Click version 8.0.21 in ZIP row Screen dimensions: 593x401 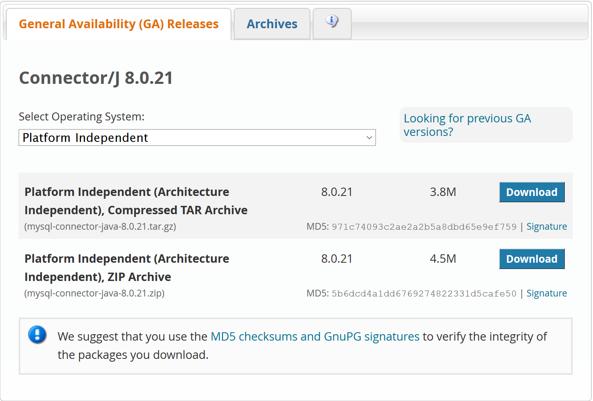(x=337, y=259)
